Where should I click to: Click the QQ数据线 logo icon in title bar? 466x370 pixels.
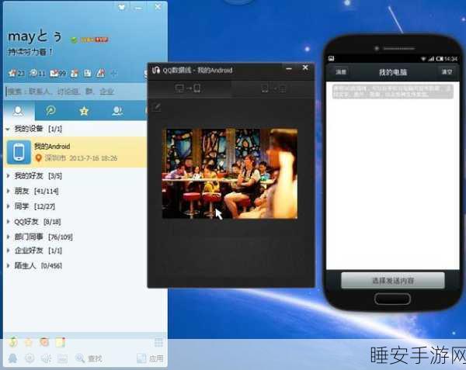click(156, 70)
